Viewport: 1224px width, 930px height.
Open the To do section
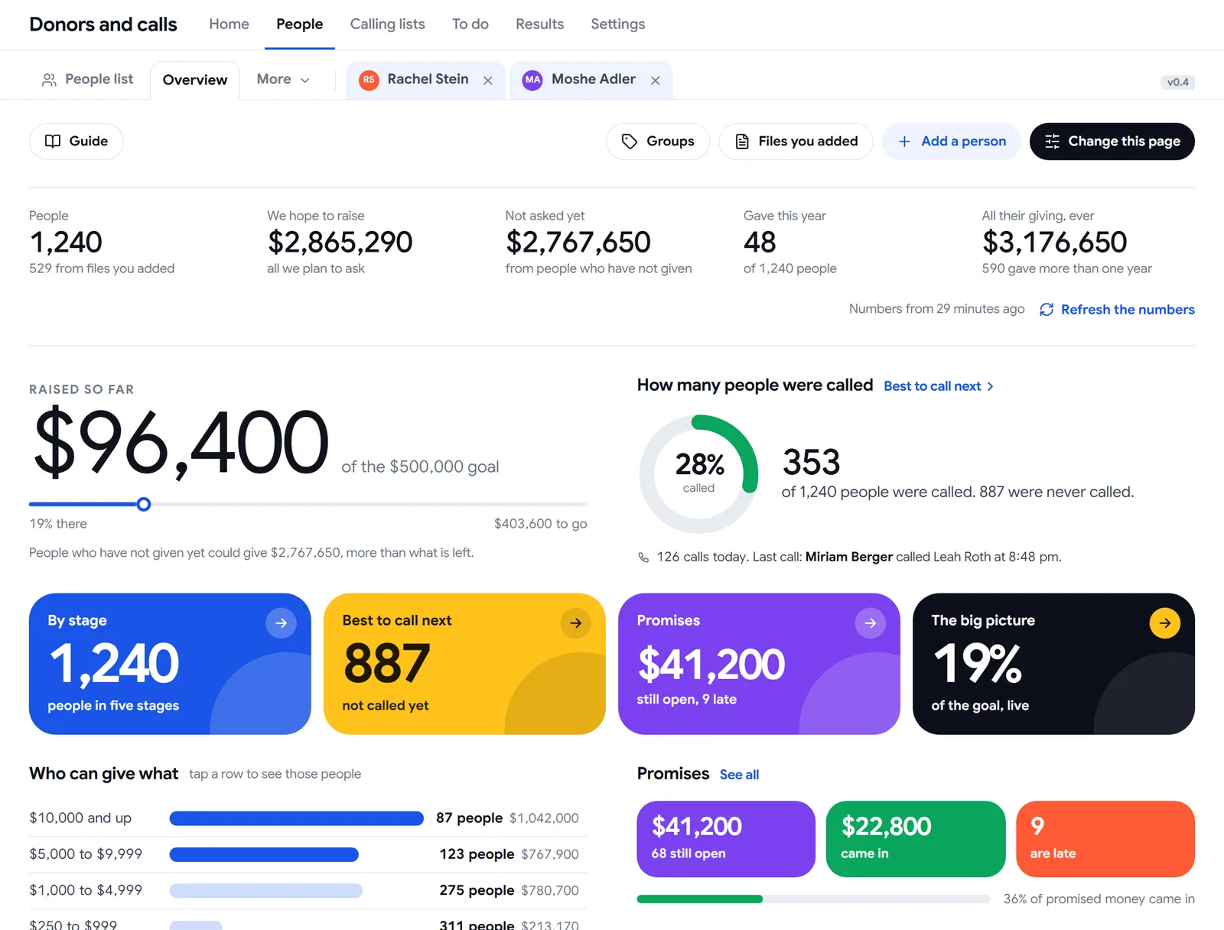tap(470, 24)
